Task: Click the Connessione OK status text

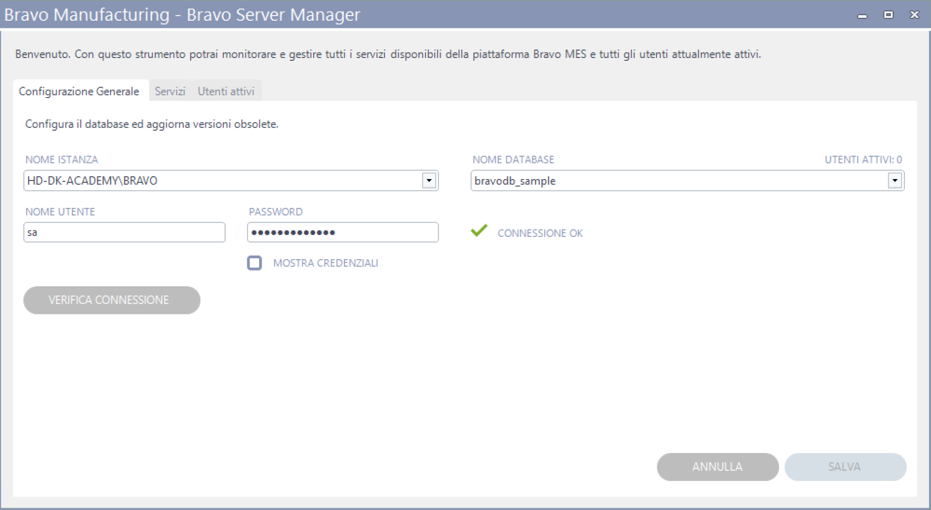Action: [540, 233]
